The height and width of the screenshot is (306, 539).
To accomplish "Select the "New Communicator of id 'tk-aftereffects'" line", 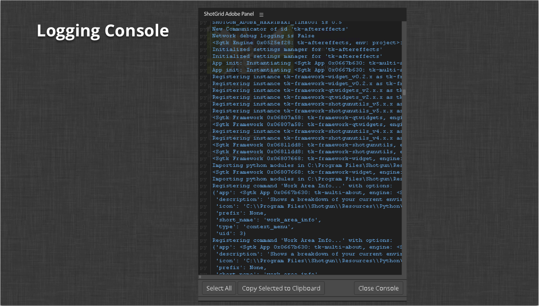I will pos(280,29).
